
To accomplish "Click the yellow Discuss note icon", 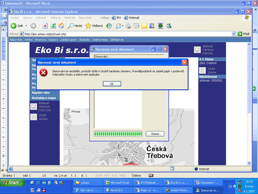I will click(x=144, y=26).
